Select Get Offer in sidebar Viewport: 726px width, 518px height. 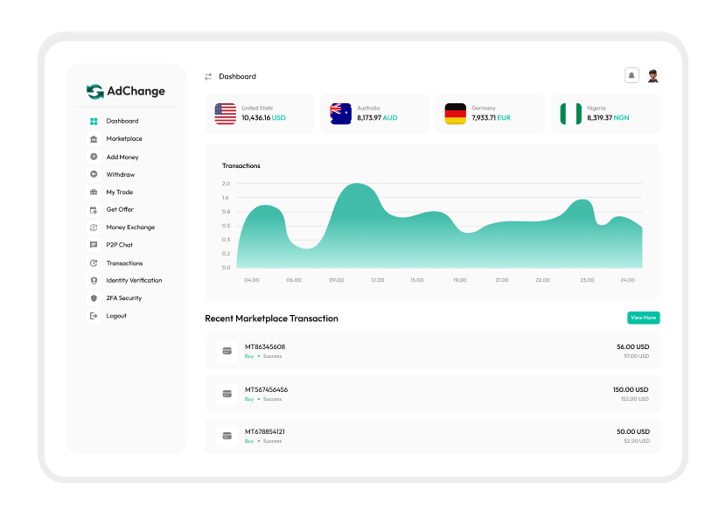pos(120,210)
